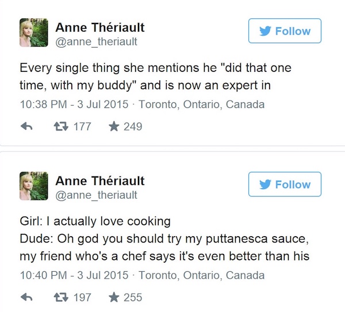The width and height of the screenshot is (345, 312).
Task: Open Anne Thériault name on first tweet
Action: click(x=100, y=28)
